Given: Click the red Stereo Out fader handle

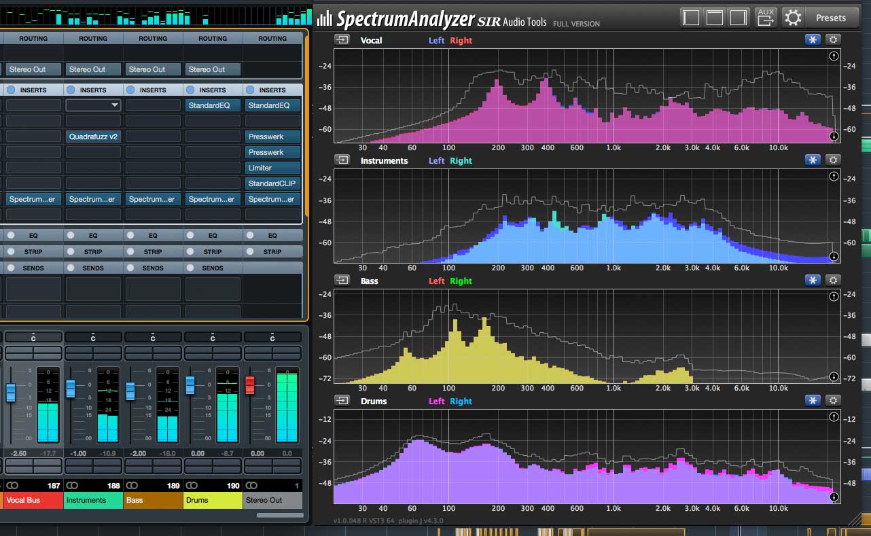Looking at the screenshot, I should (x=249, y=385).
